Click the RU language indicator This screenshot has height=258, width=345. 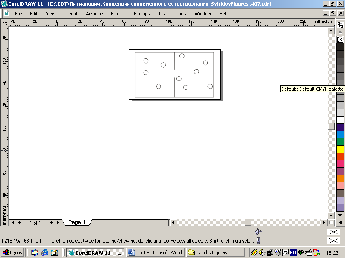point(293,252)
